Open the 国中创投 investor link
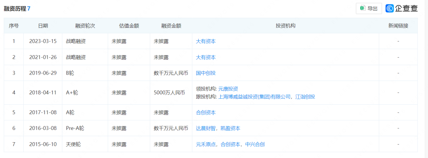The height and width of the screenshot is (158, 428). pyautogui.click(x=206, y=73)
